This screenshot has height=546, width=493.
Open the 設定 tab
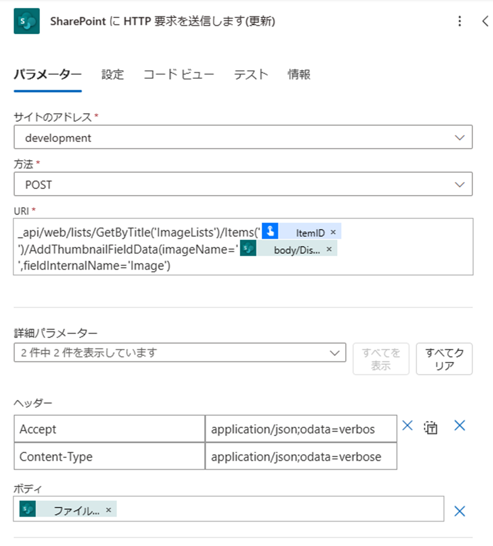click(x=113, y=75)
